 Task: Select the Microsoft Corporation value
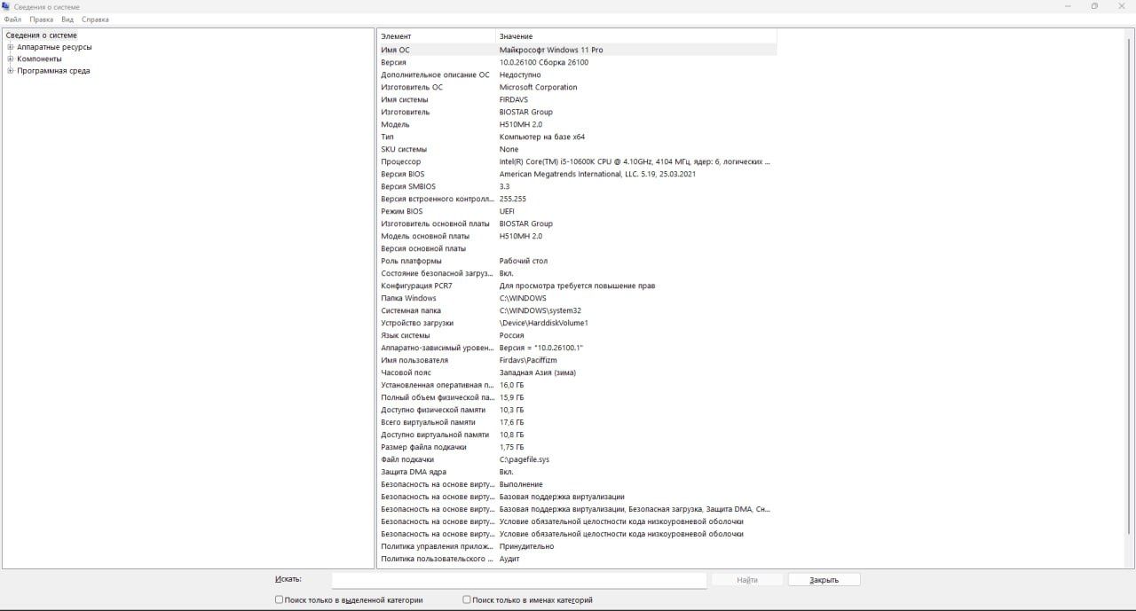[539, 87]
